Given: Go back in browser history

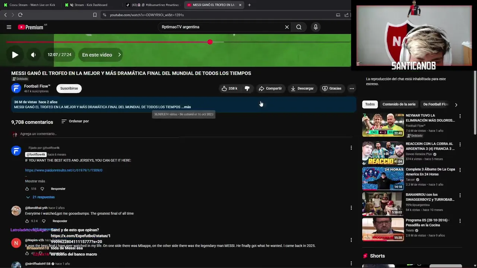Looking at the screenshot, I should (5, 15).
